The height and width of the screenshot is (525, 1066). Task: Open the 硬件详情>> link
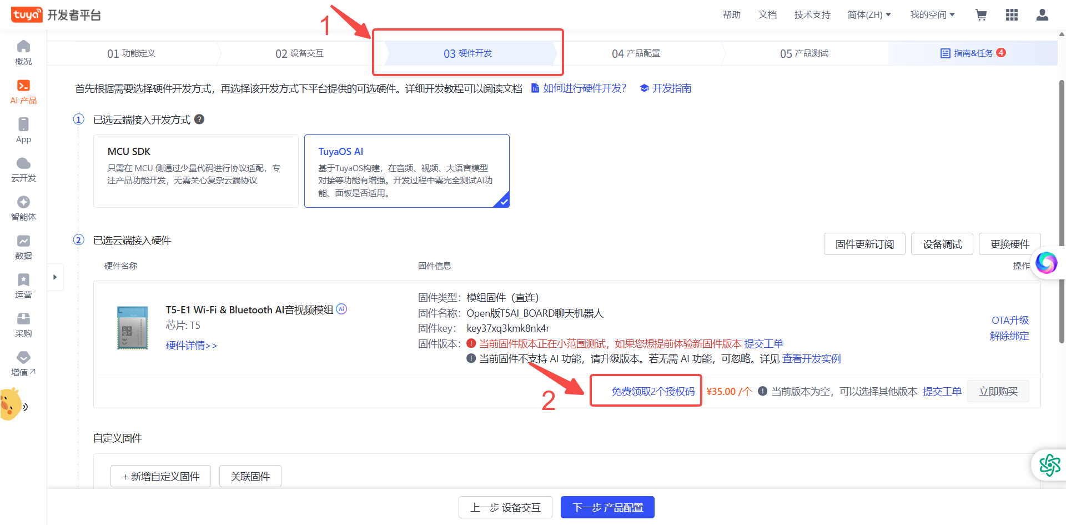pos(192,345)
